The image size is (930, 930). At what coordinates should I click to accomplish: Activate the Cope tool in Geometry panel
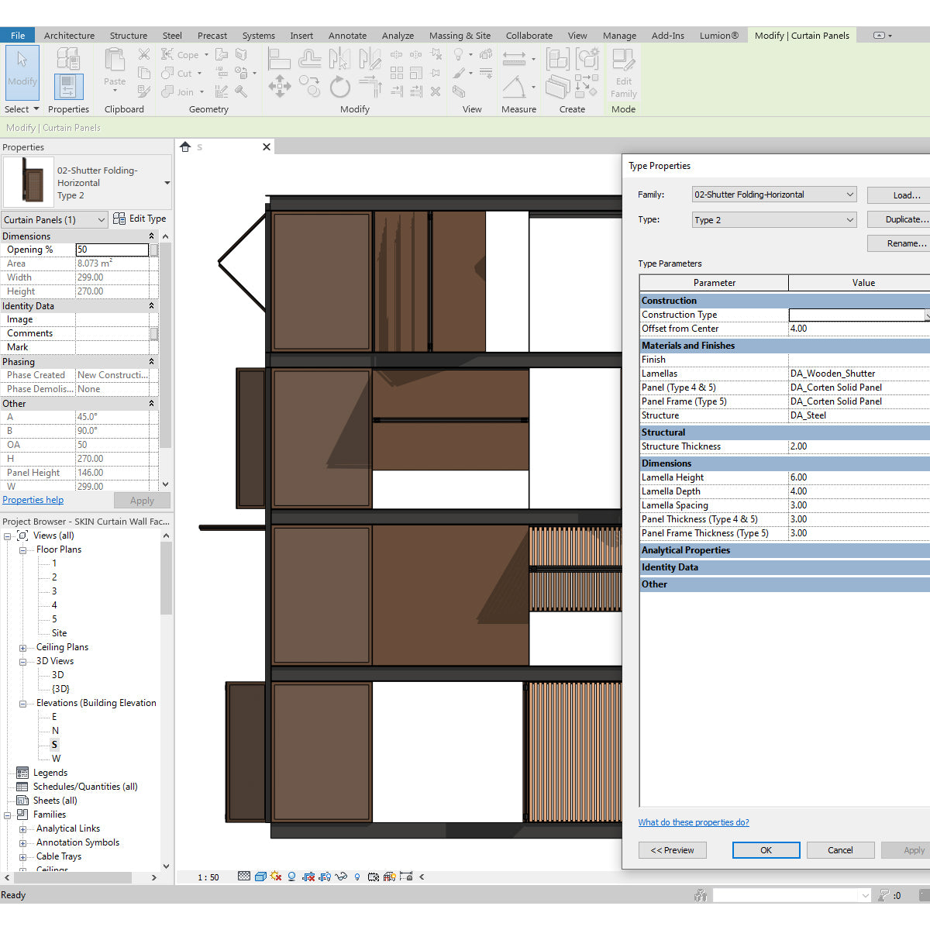180,54
